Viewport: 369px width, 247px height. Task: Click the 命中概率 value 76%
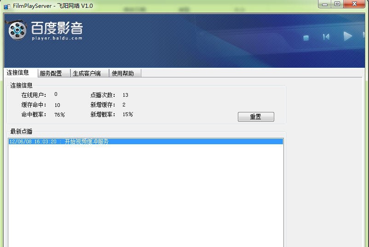pyautogui.click(x=59, y=115)
